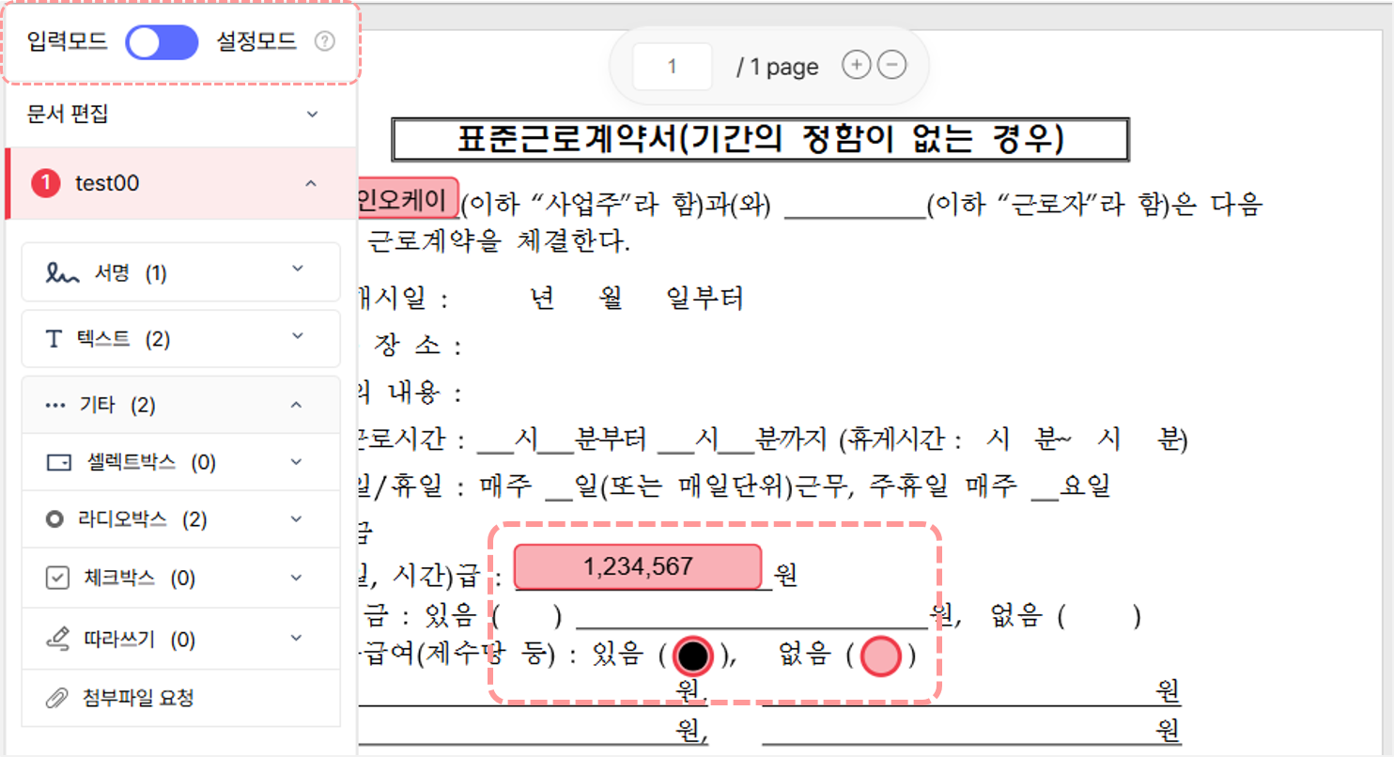Click the 첨부파일 요청 paperclip icon

point(57,698)
